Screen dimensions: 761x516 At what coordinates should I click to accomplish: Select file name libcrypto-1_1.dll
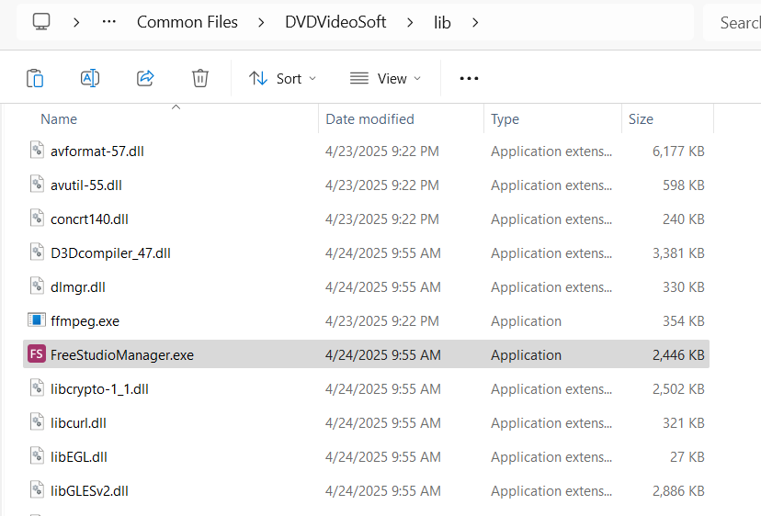tap(99, 389)
